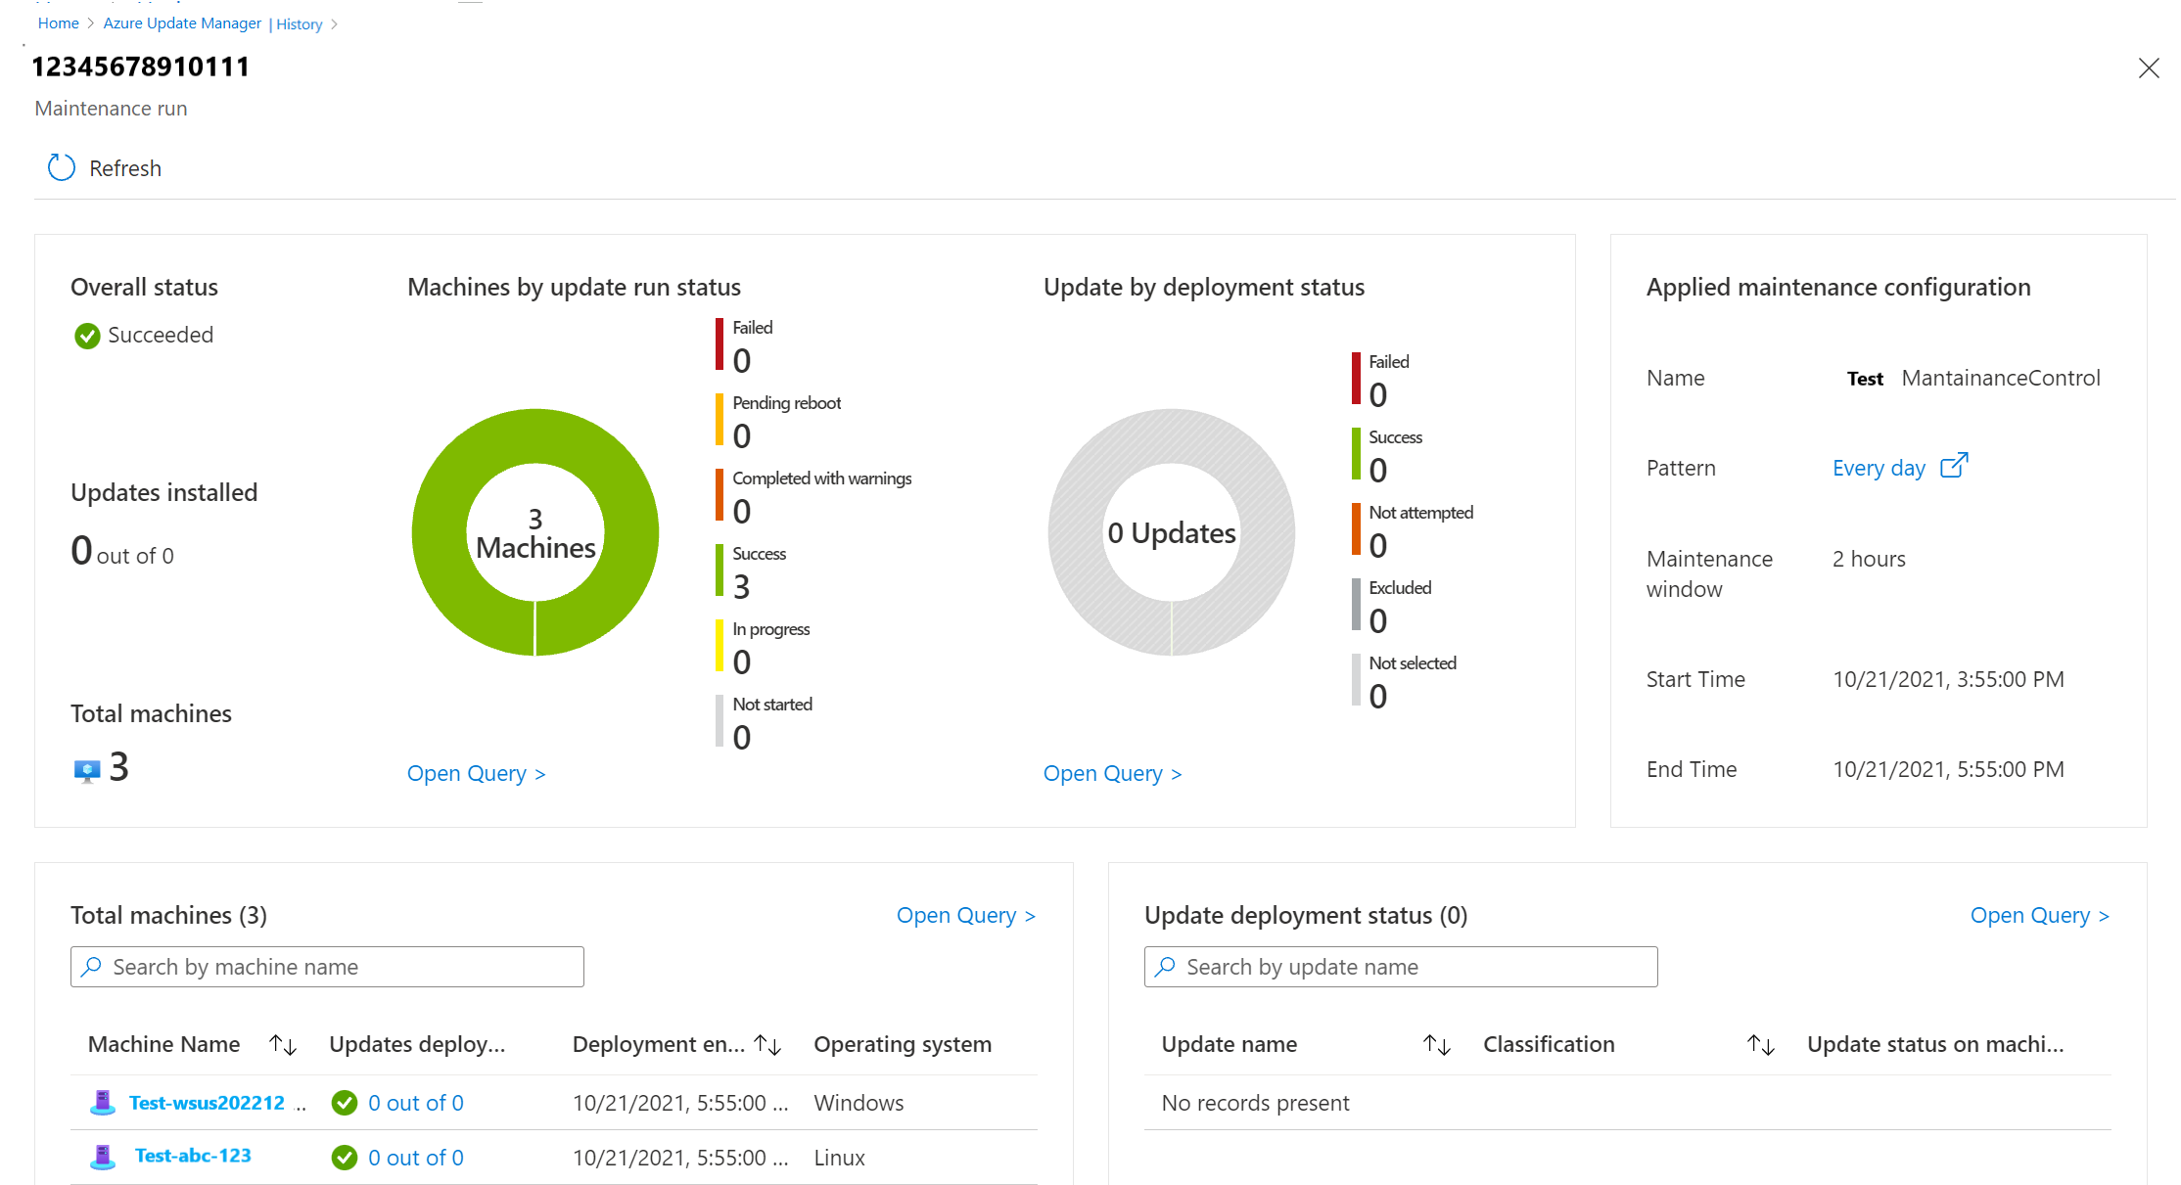Select the Search by machine name field
Screen dimensions: 2181x1185
(x=326, y=965)
